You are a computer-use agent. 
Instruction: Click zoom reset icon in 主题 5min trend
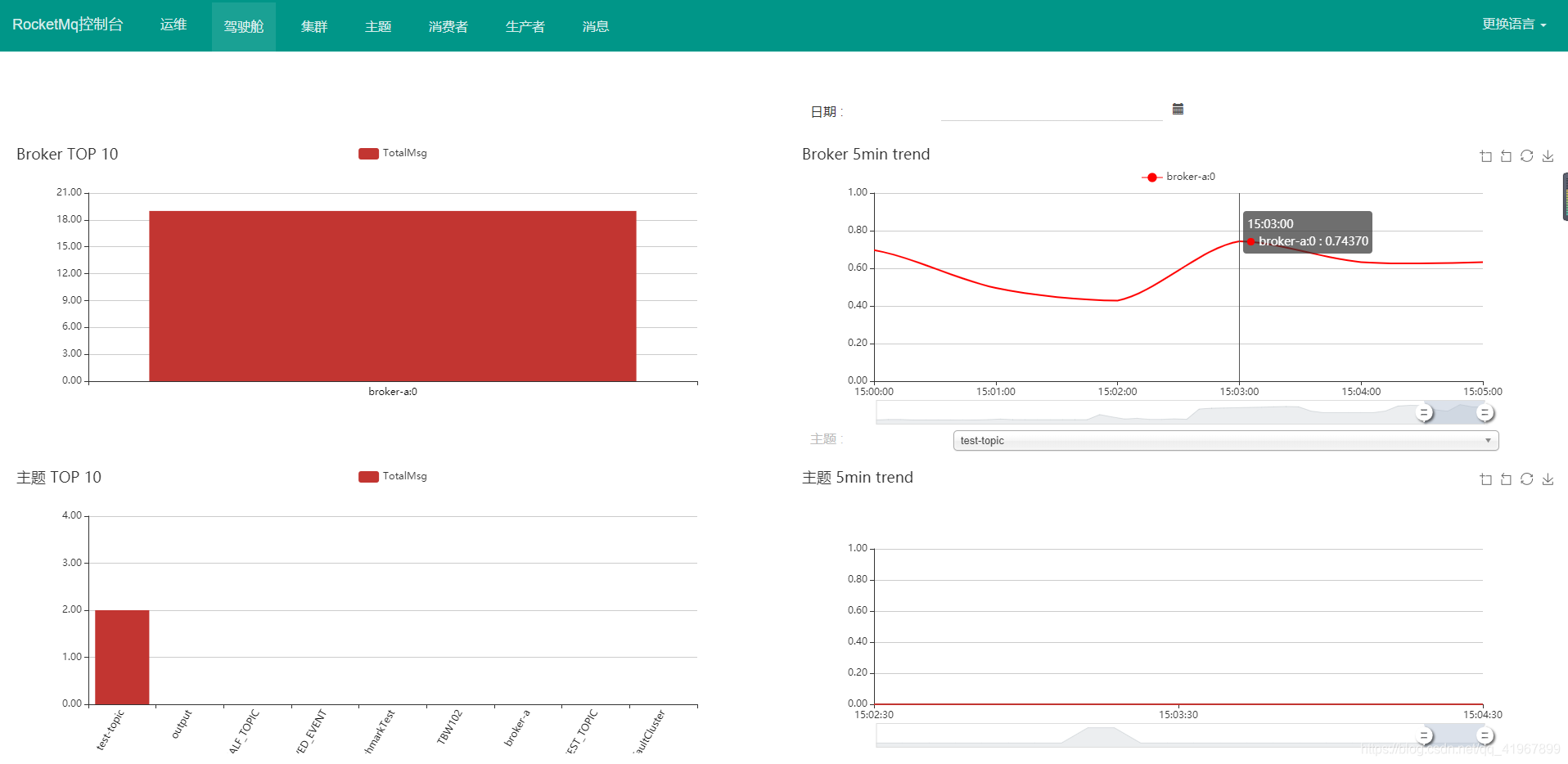coord(1507,479)
